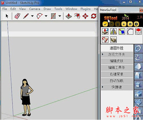Click the 自动加载 button
The width and height of the screenshot is (143, 120).
click(117, 81)
